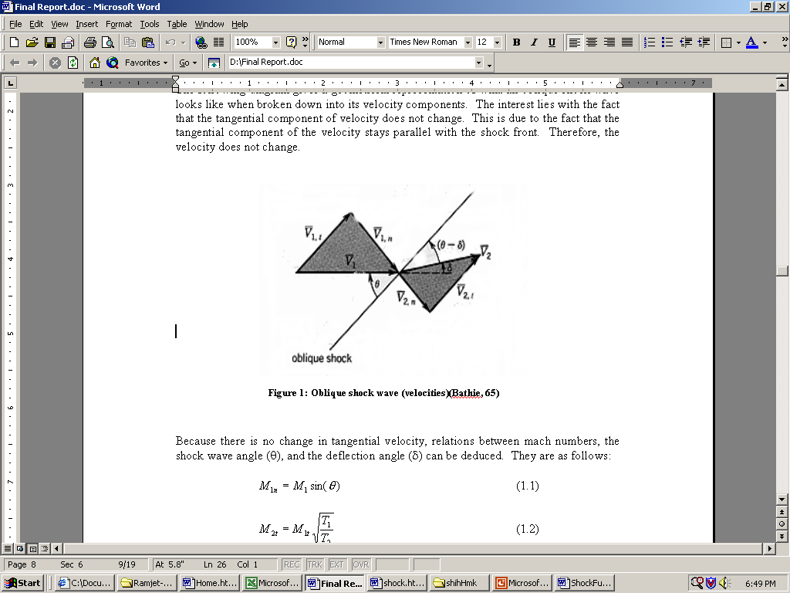Switch to Home.ht... taskbar window
The height and width of the screenshot is (593, 790).
tap(210, 583)
